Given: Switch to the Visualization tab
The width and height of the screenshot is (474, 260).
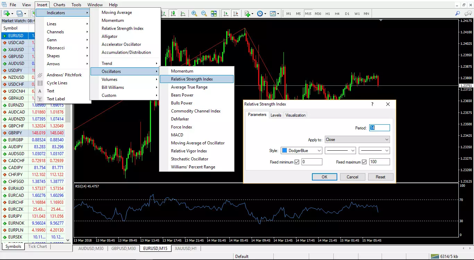Looking at the screenshot, I should (296, 115).
